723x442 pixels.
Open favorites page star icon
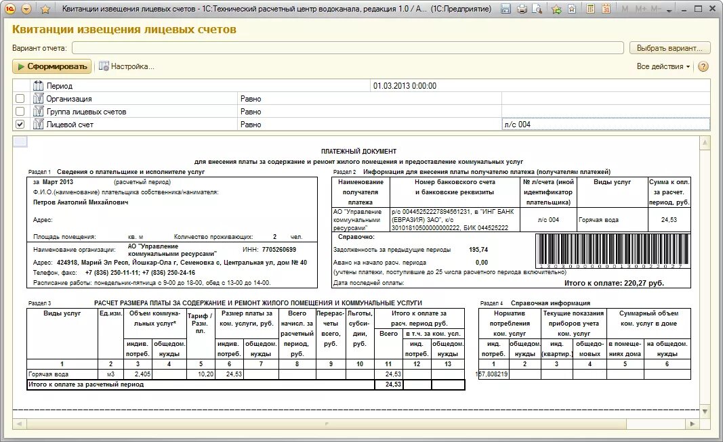[x=572, y=9]
